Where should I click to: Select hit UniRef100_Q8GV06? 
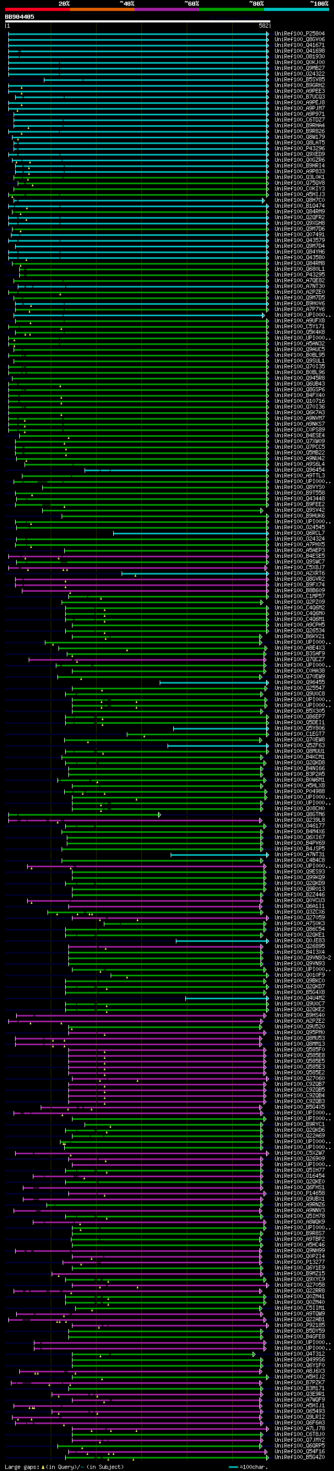299,40
